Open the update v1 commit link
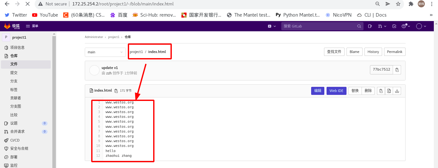The image size is (438, 168). (110, 68)
